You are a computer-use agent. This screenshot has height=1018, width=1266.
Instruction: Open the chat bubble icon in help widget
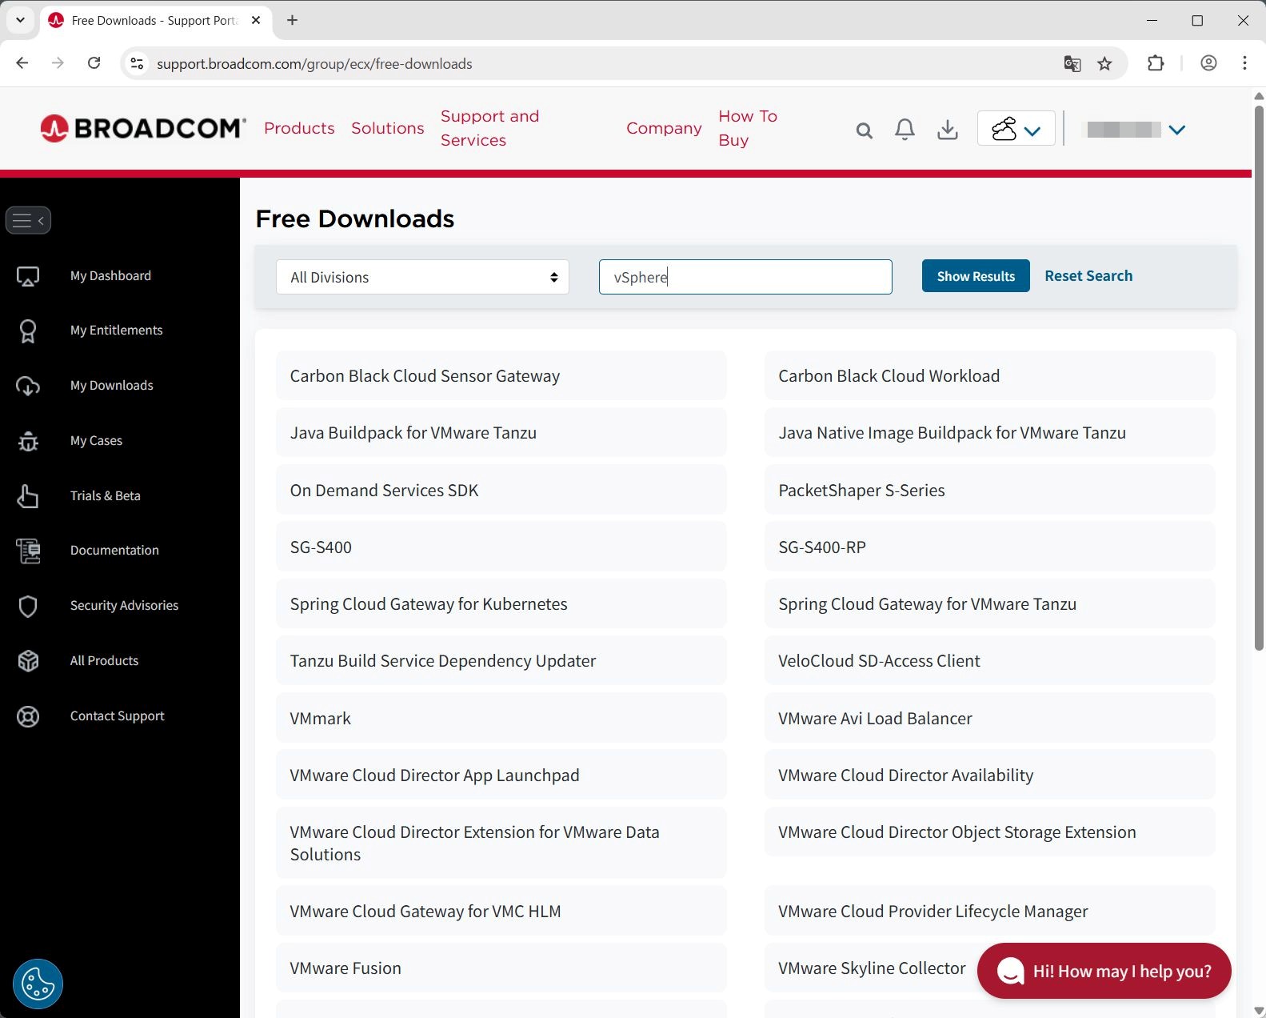1010,971
